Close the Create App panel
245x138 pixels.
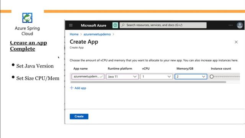[x=236, y=42]
